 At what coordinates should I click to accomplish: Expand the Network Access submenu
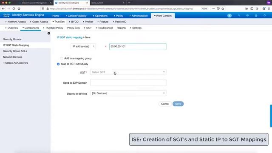tap(16, 22)
